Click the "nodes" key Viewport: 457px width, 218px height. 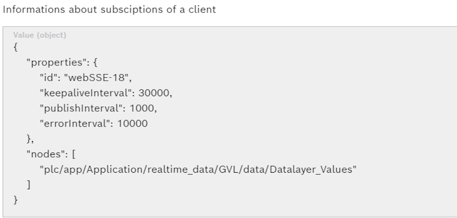click(43, 154)
